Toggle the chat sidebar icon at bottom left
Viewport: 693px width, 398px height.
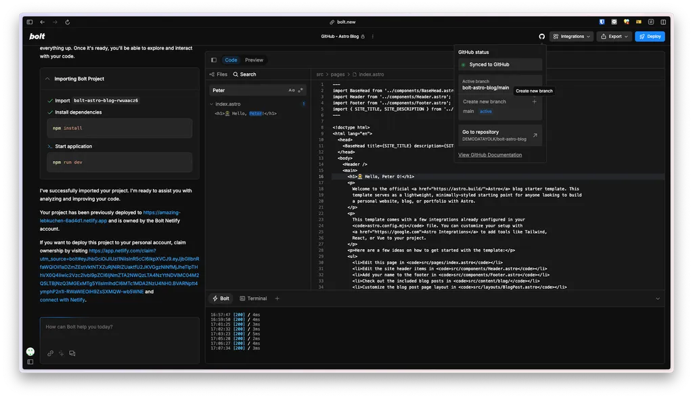(x=30, y=361)
